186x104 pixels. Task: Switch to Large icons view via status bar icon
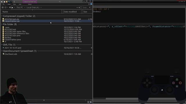pyautogui.click(x=91, y=102)
